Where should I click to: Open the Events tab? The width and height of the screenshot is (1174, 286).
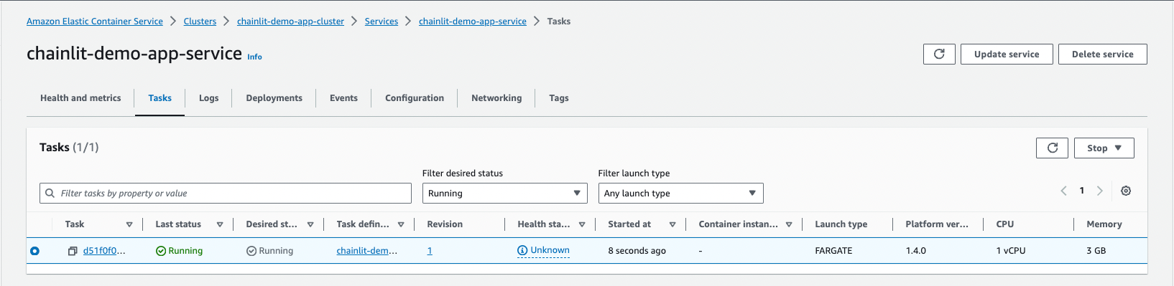tap(343, 98)
